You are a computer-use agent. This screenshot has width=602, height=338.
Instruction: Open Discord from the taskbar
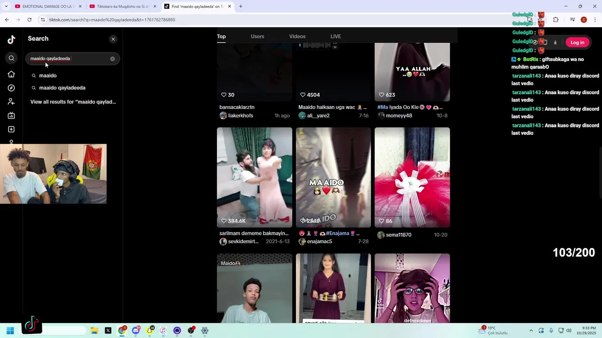pos(136,330)
